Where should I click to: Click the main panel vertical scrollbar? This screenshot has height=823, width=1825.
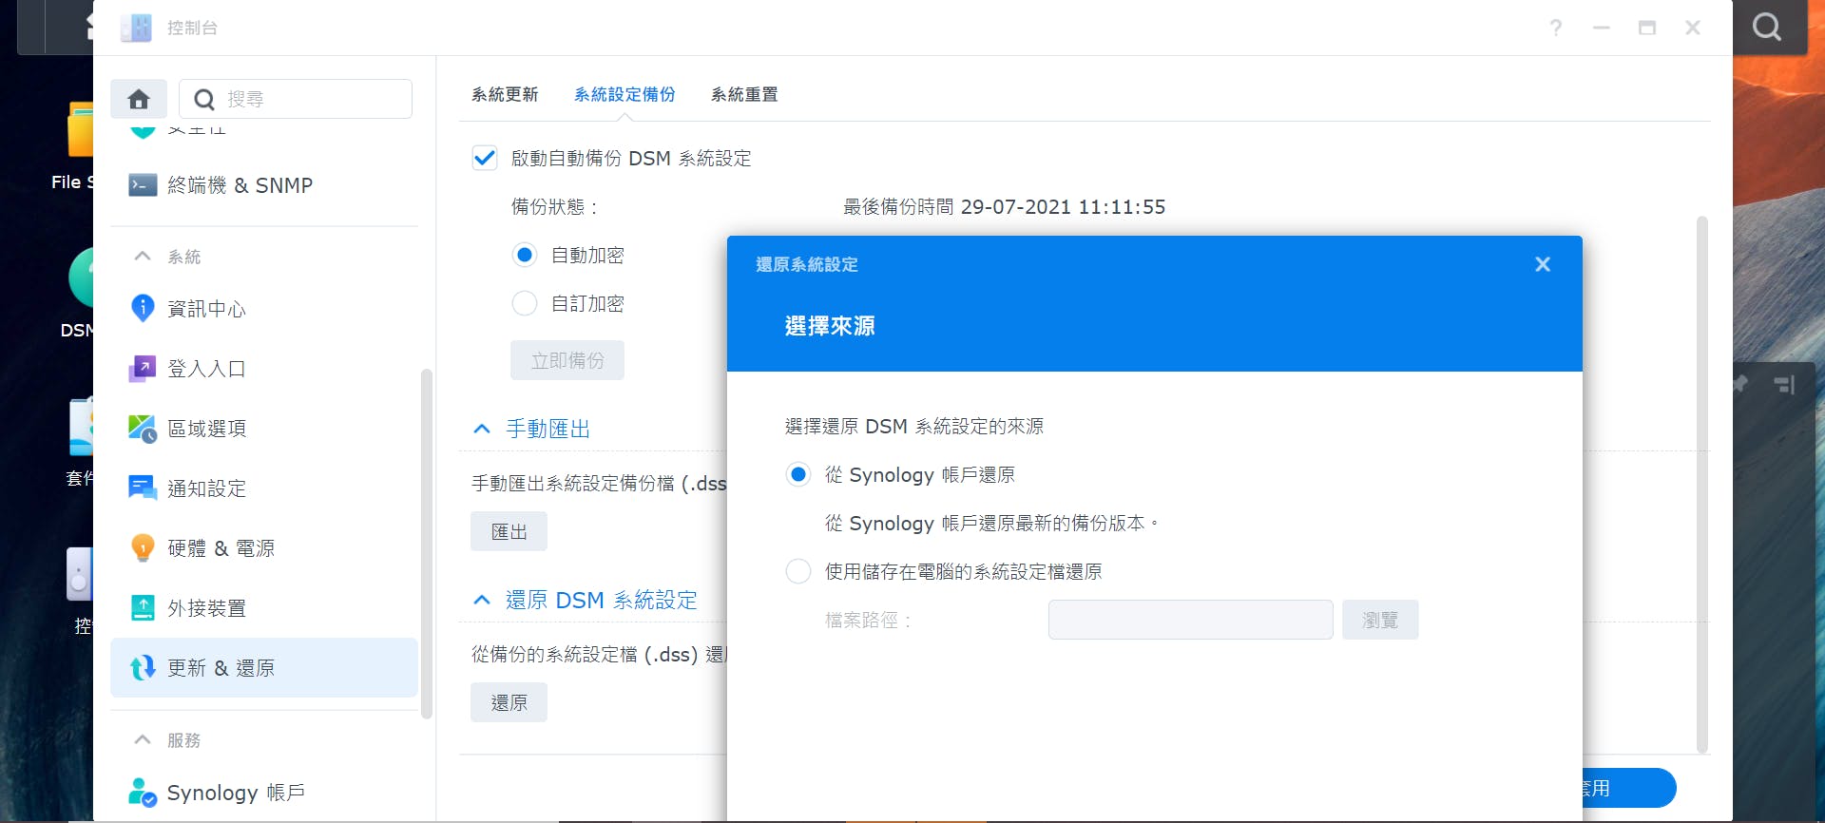pyautogui.click(x=1702, y=485)
